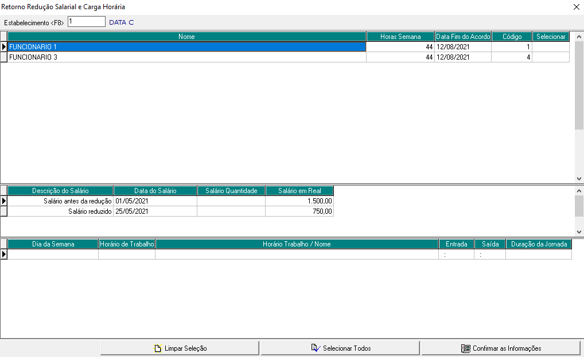Image resolution: width=584 pixels, height=357 pixels.
Task: Click salary value 1.500,00
Action: tap(299, 201)
